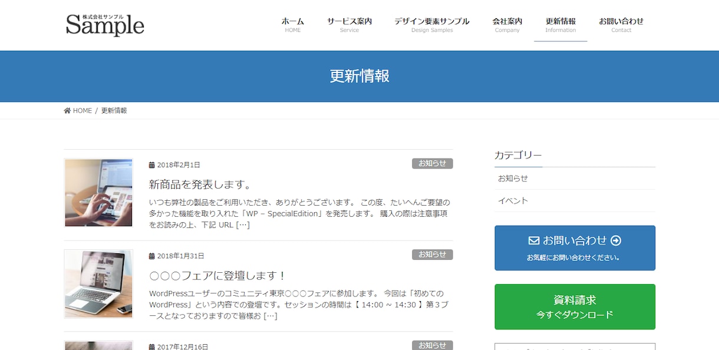Click excerpt beginning いつも弊社の製品を
This screenshot has width=719, height=350.
click(299, 213)
